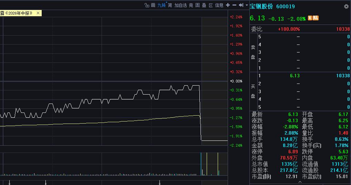Click the 市盈(动) value 15.01
The image size is (351, 185).
click(342, 176)
